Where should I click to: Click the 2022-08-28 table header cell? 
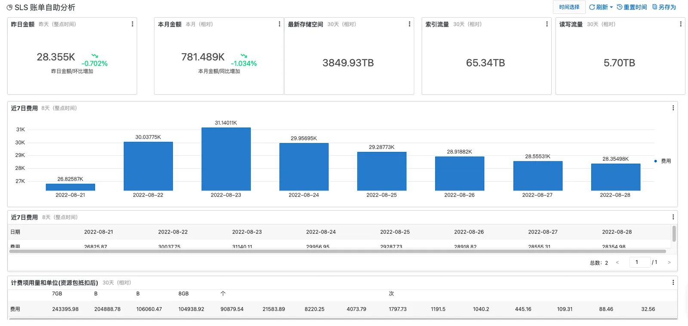pos(617,232)
